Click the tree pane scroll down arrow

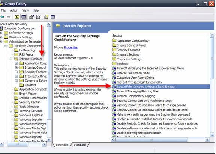coord(49,139)
